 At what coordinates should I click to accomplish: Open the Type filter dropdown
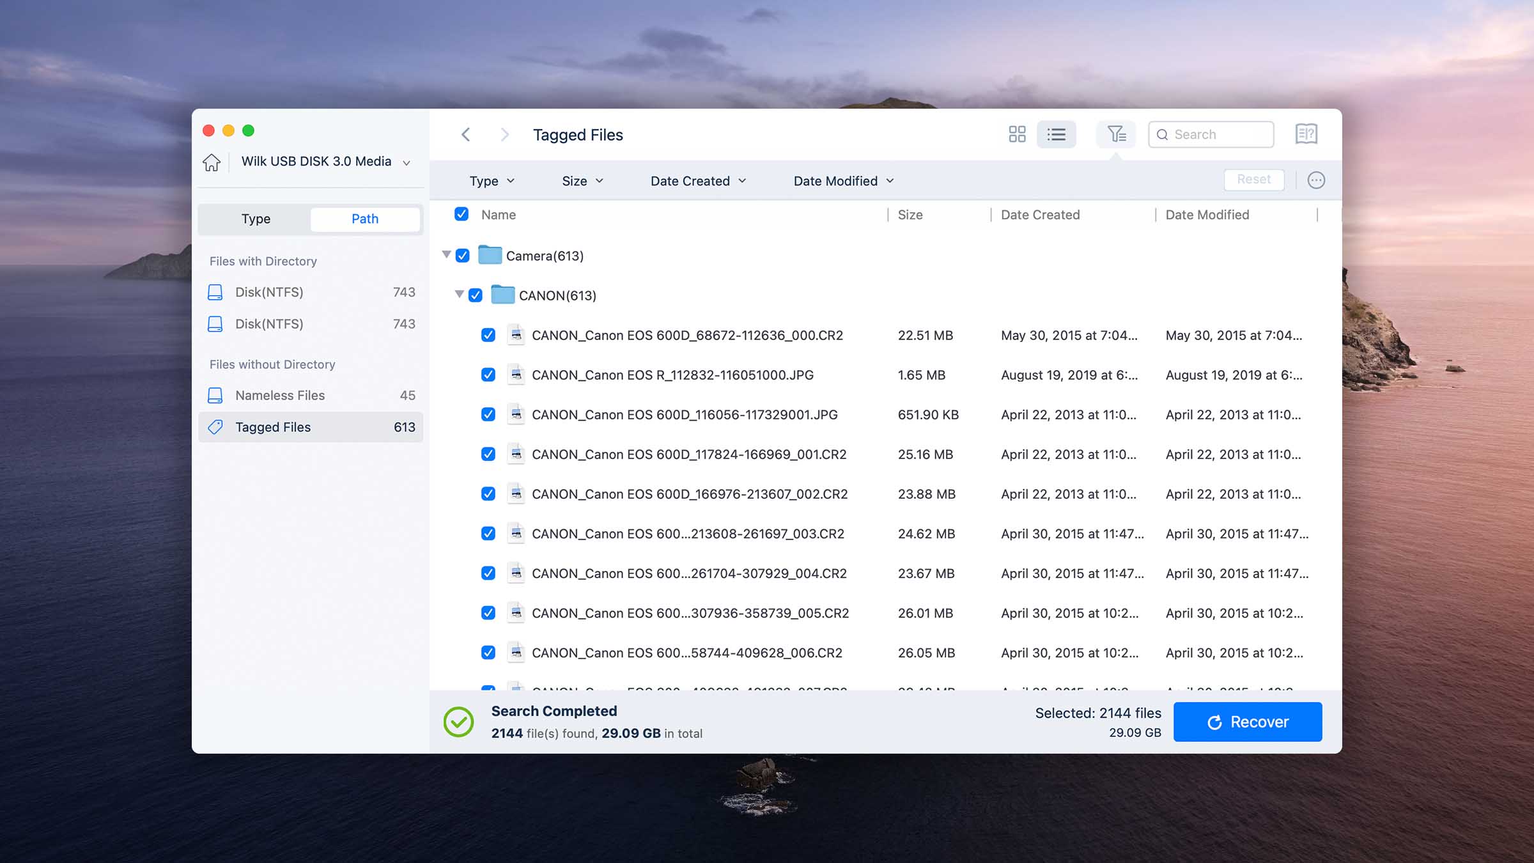tap(492, 181)
